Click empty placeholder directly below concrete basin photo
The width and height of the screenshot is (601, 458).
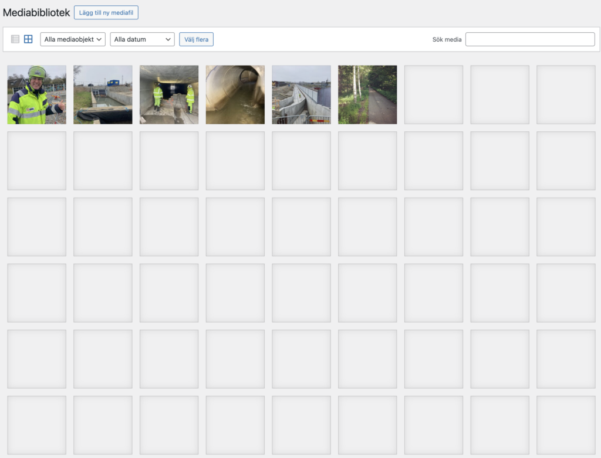coord(103,161)
